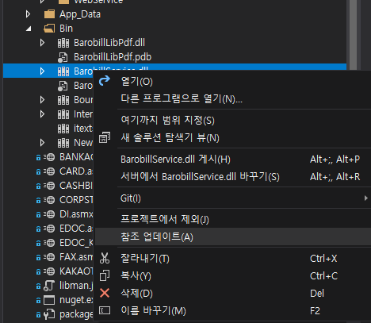
Task: Click the CASHBI… web service icon
Action: coord(49,186)
